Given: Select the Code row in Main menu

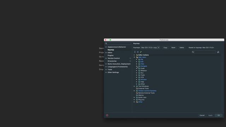Looking at the screenshot, I should pyautogui.click(x=142, y=68).
